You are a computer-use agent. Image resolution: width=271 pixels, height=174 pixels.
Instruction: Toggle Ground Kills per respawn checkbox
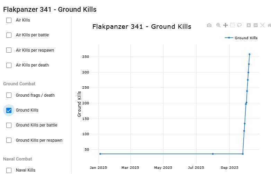tap(9, 140)
